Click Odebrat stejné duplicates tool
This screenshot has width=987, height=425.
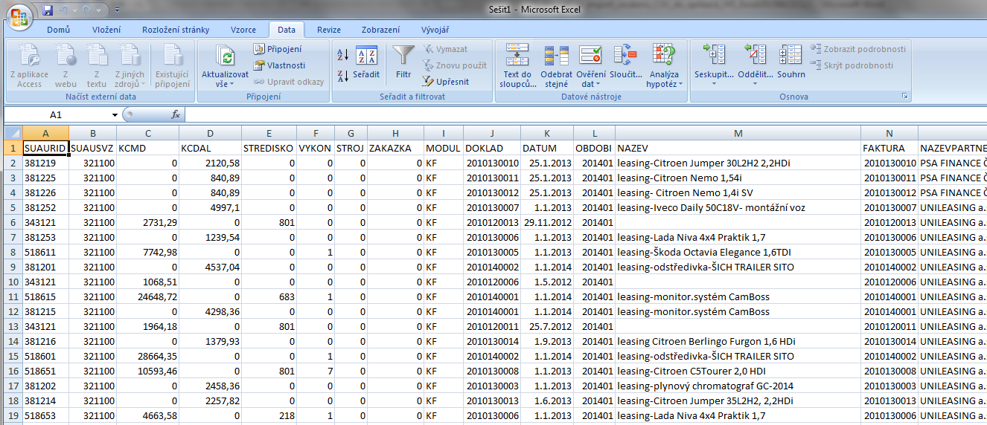(557, 66)
